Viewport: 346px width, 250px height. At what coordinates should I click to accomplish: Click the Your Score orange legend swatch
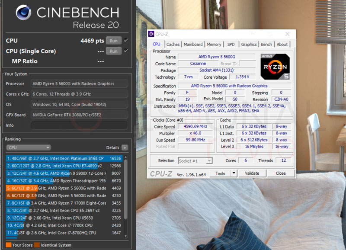(x=9, y=245)
